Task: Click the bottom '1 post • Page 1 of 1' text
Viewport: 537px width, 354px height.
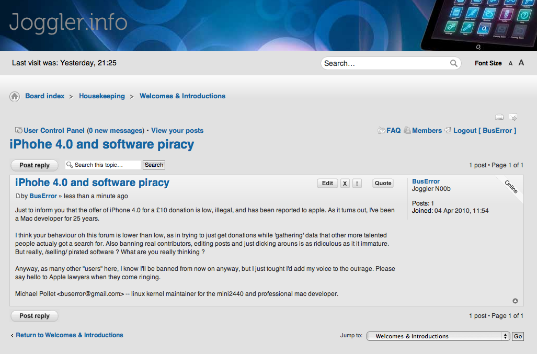Action: [x=496, y=316]
